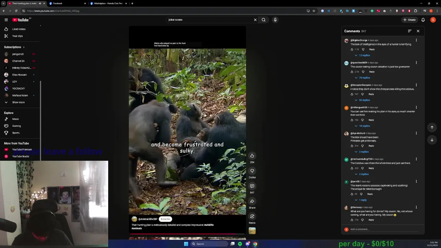This screenshot has width=441, height=248.
Task: Like the Short with thumbs-up
Action: [252, 156]
